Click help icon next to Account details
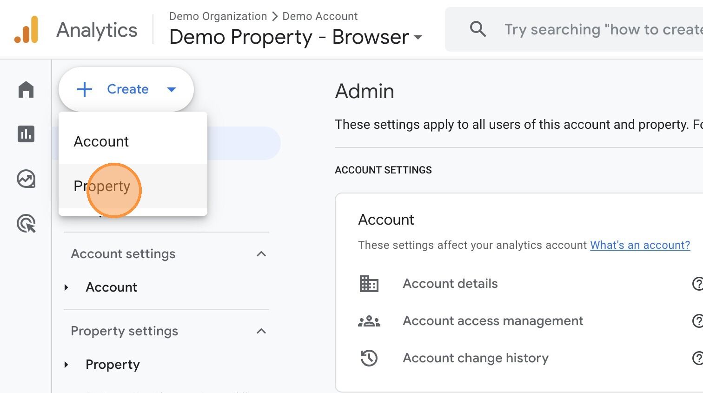 tap(697, 284)
